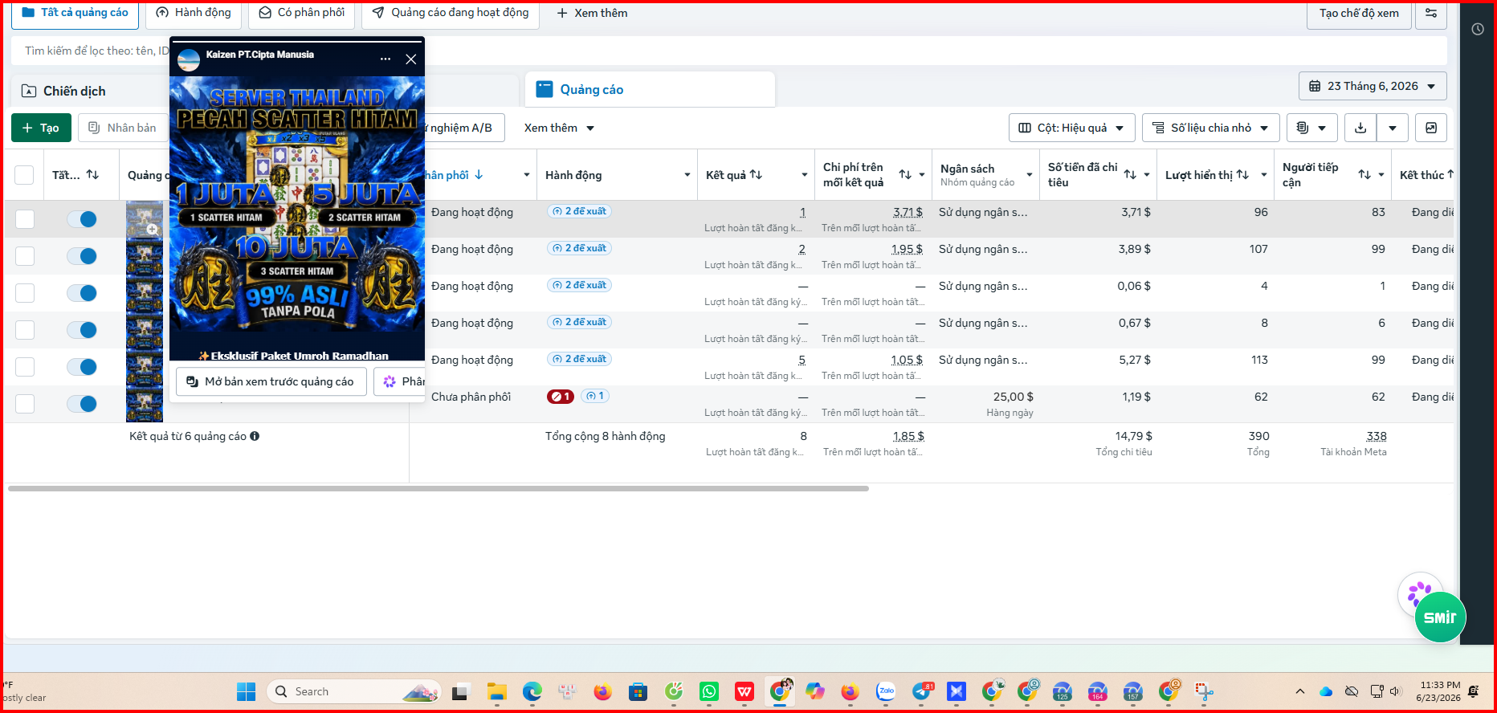Turn off ad with 3,89 $ spent
The image size is (1497, 713).
tap(82, 256)
